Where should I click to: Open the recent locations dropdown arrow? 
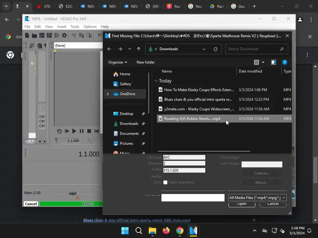tap(129, 49)
